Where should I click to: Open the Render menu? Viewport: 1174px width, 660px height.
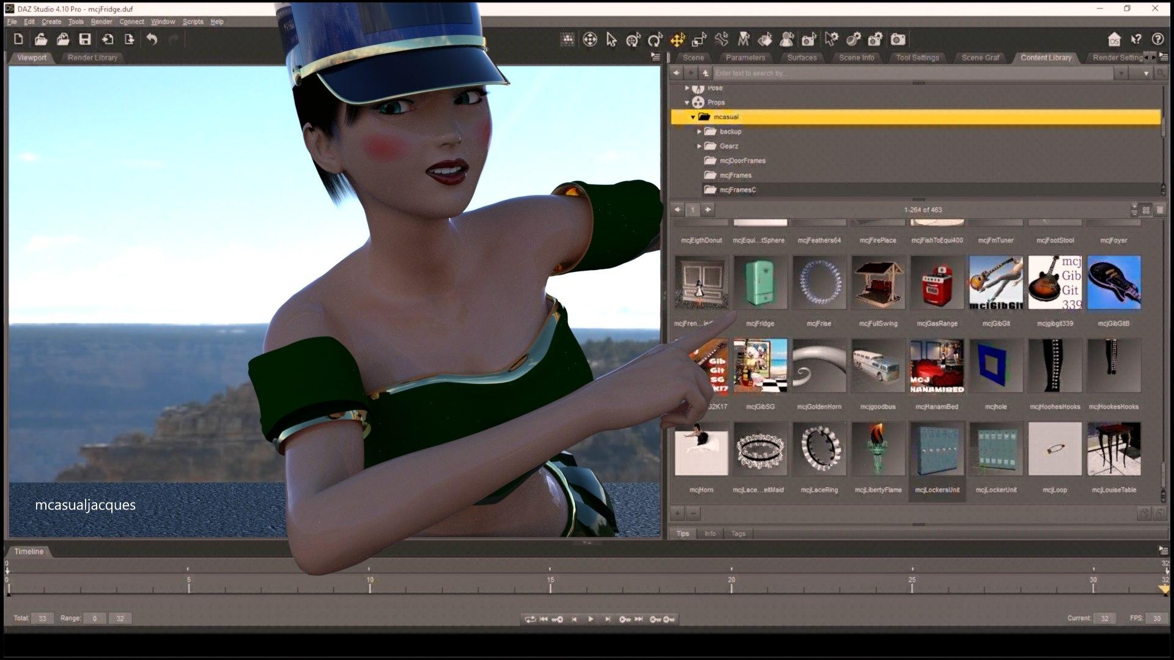pyautogui.click(x=102, y=21)
